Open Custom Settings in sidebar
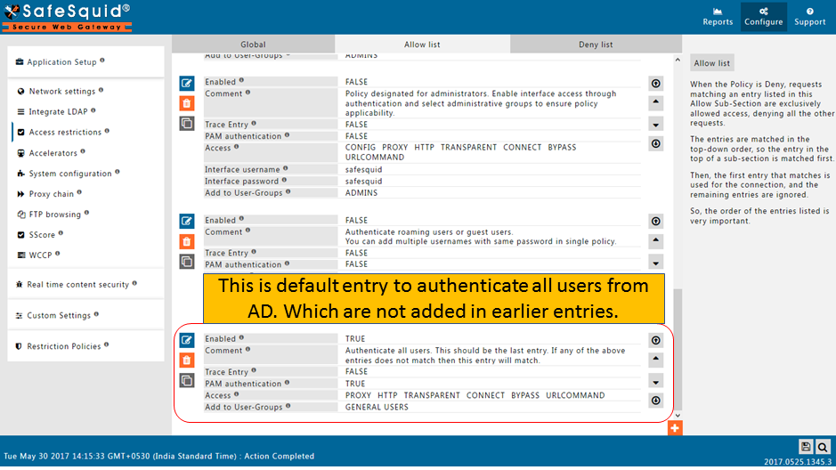Viewport: 836px width, 470px height. click(58, 315)
